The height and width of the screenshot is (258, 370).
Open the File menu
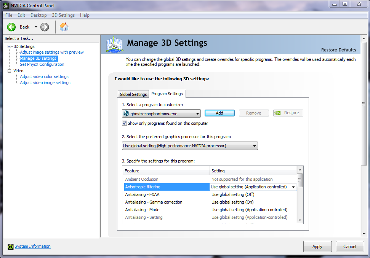[x=9, y=15]
